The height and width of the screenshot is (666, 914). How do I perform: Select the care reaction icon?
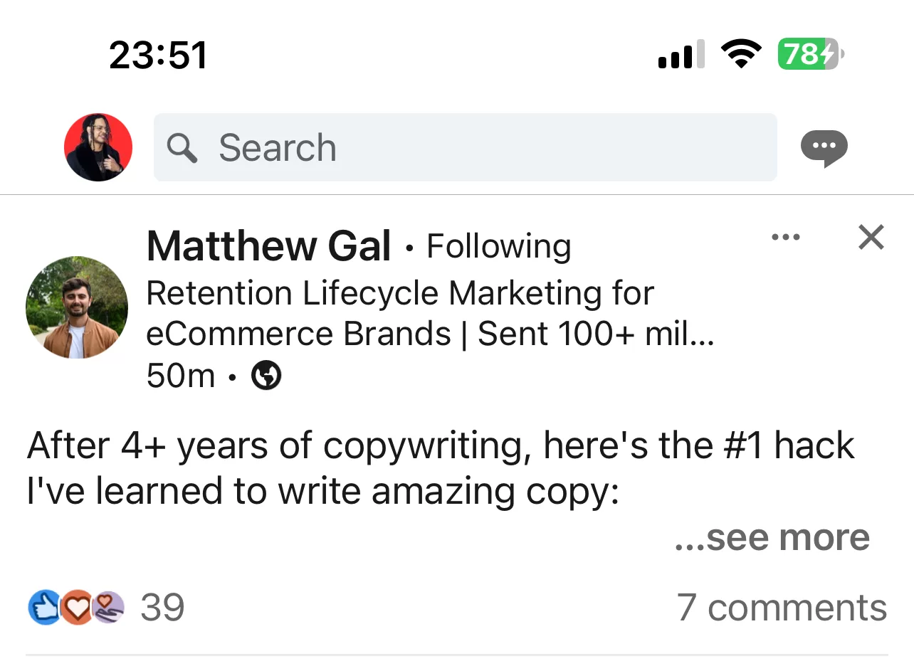coord(108,607)
